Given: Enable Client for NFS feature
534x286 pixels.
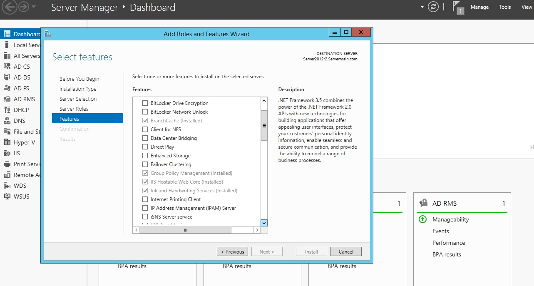Looking at the screenshot, I should (x=145, y=129).
